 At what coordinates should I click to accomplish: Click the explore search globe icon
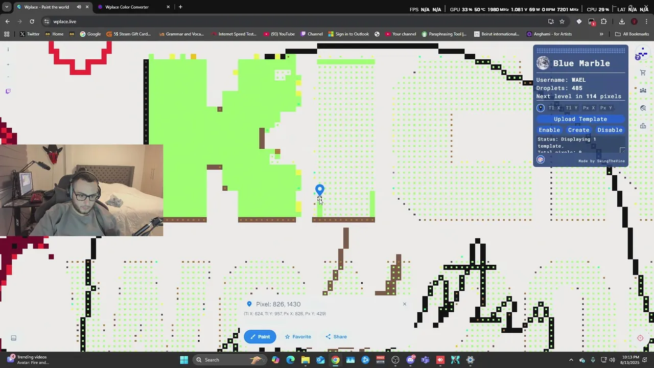click(643, 108)
